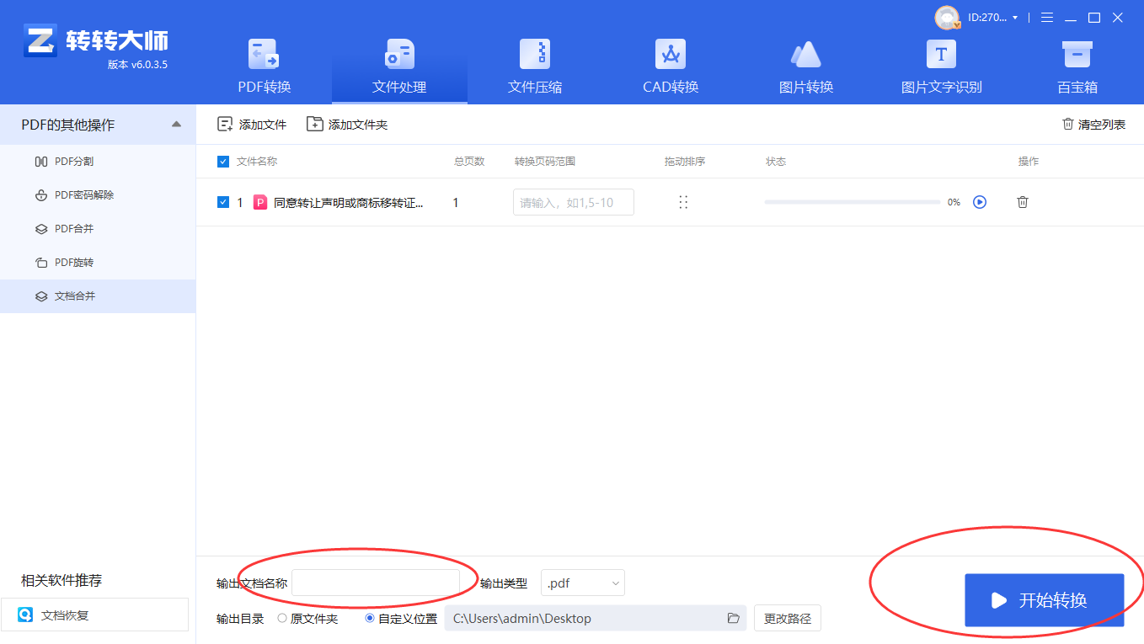Open the 图片转换 tab
This screenshot has width=1144, height=644.
806,67
